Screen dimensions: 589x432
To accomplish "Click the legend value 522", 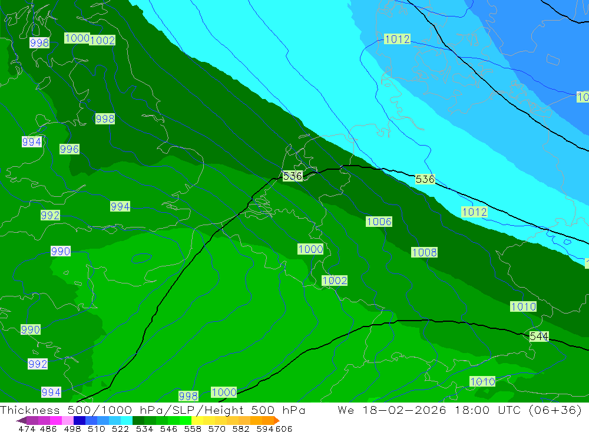I will tap(121, 429).
